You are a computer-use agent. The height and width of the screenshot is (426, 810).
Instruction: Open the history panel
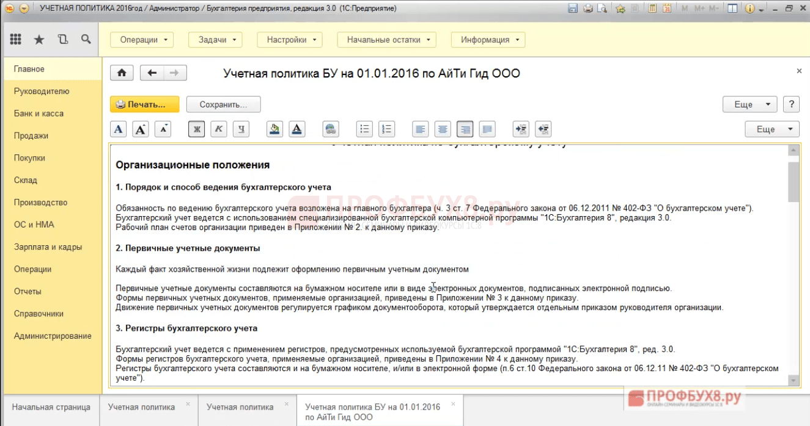(x=62, y=39)
